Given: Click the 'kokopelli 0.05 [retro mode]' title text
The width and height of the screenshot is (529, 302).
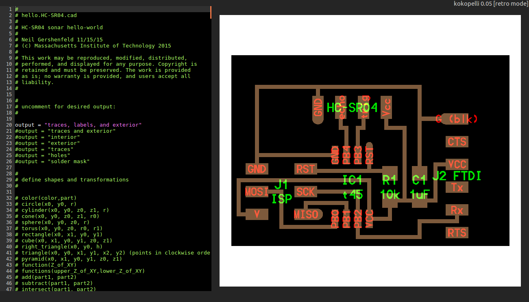Looking at the screenshot, I should click(x=491, y=4).
